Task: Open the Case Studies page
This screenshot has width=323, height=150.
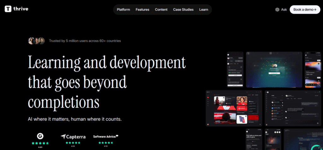Action: coord(183,10)
